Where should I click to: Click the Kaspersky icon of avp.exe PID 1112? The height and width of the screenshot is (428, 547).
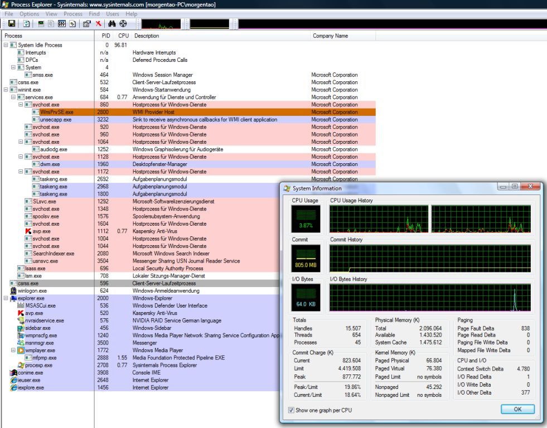coord(28,231)
